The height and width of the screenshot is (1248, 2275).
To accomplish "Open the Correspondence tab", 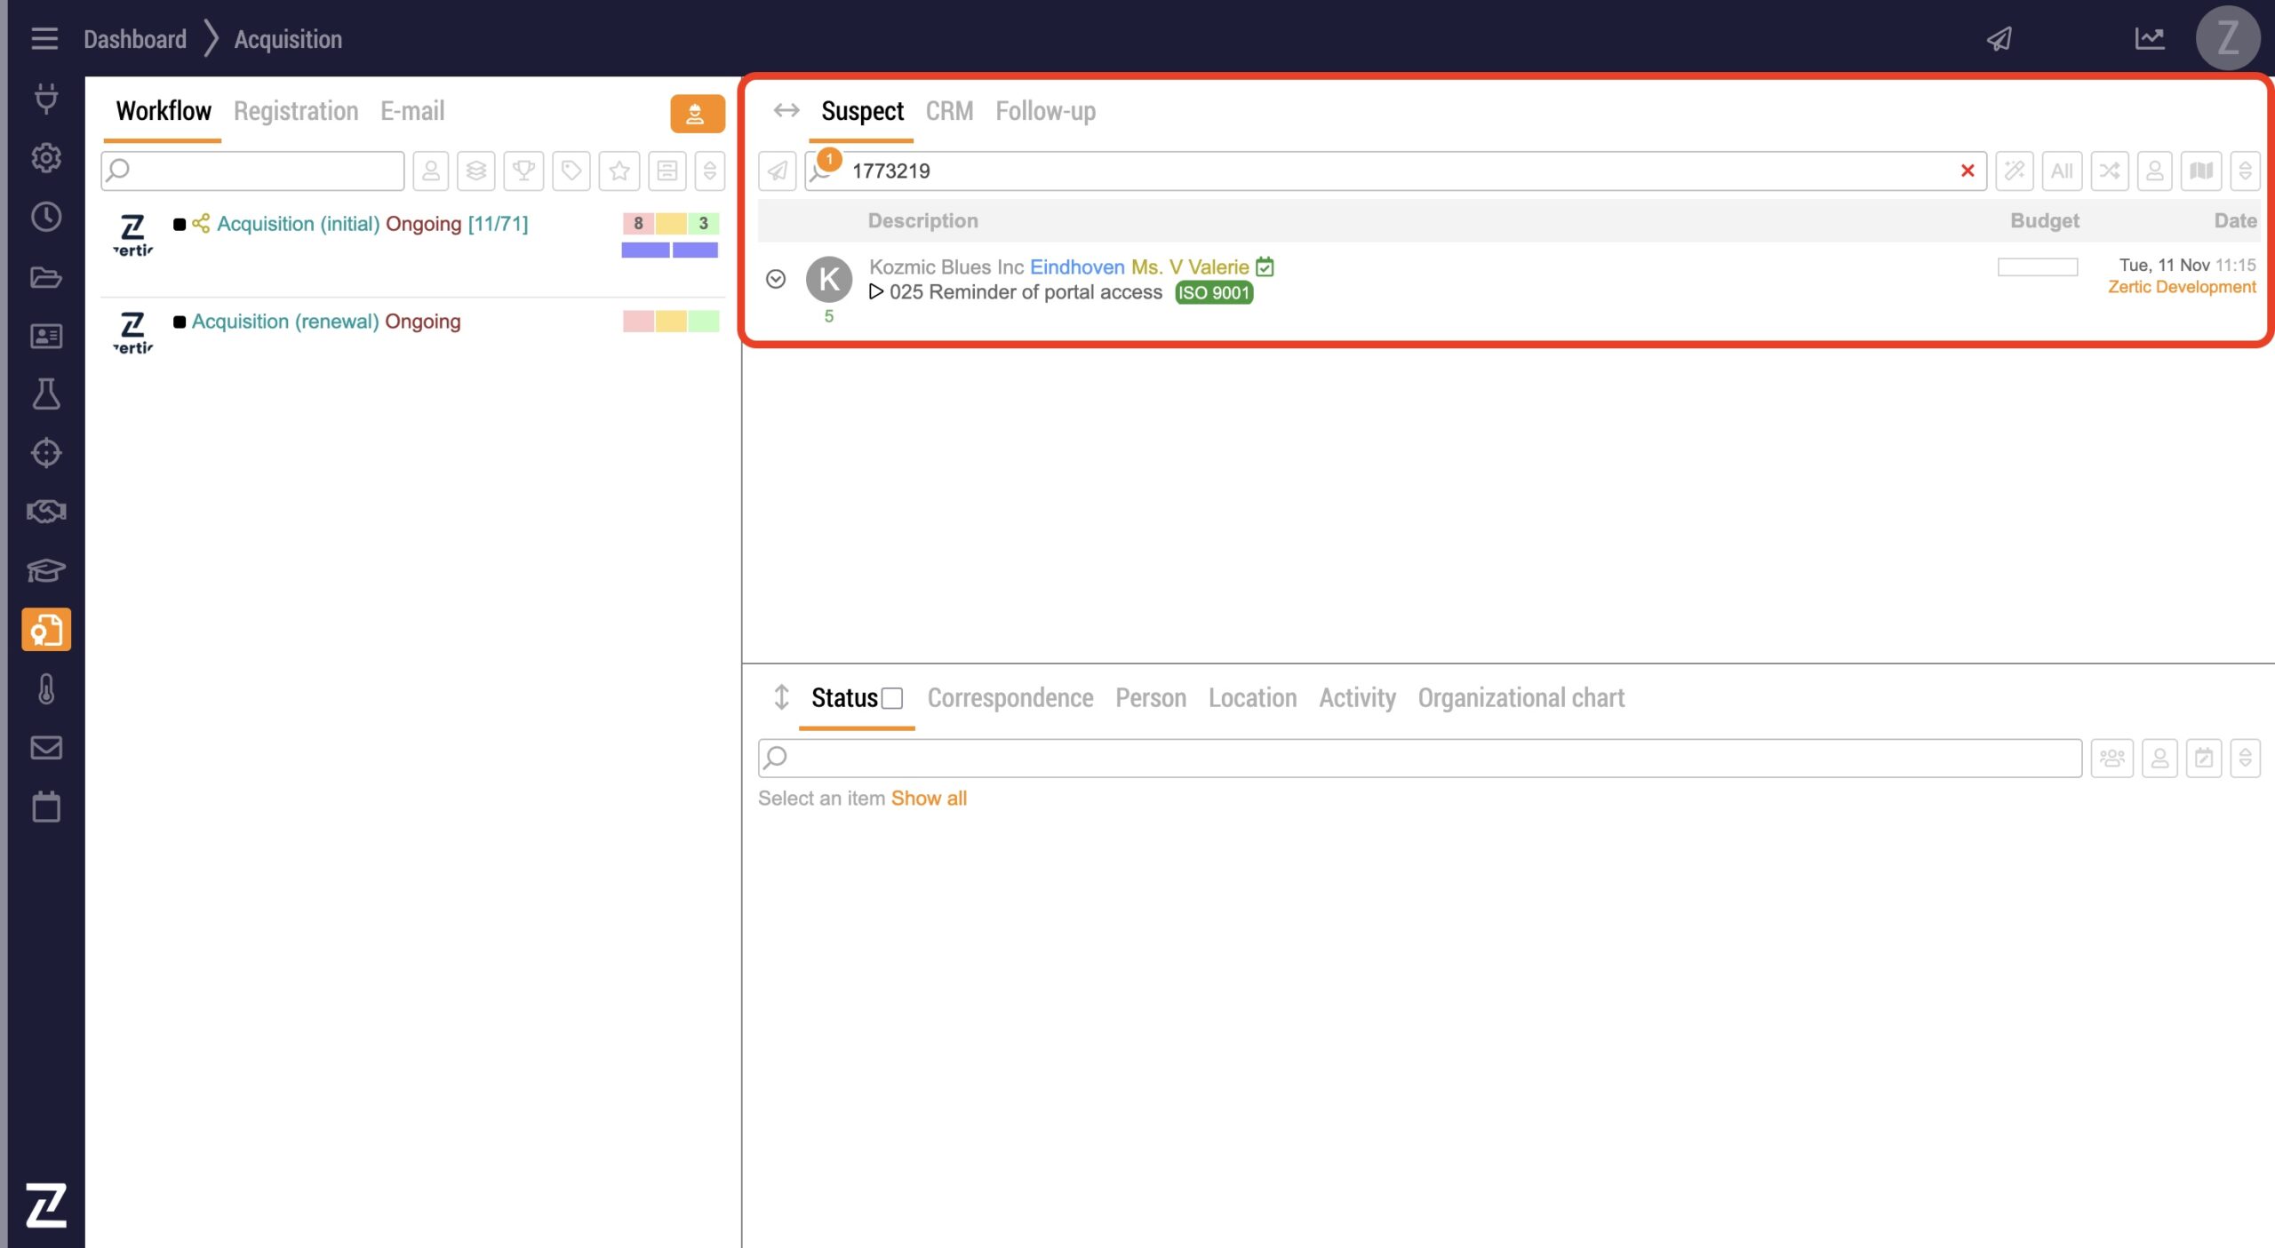I will click(1010, 698).
